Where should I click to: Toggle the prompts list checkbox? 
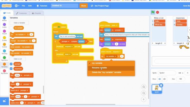(x=11, y=64)
